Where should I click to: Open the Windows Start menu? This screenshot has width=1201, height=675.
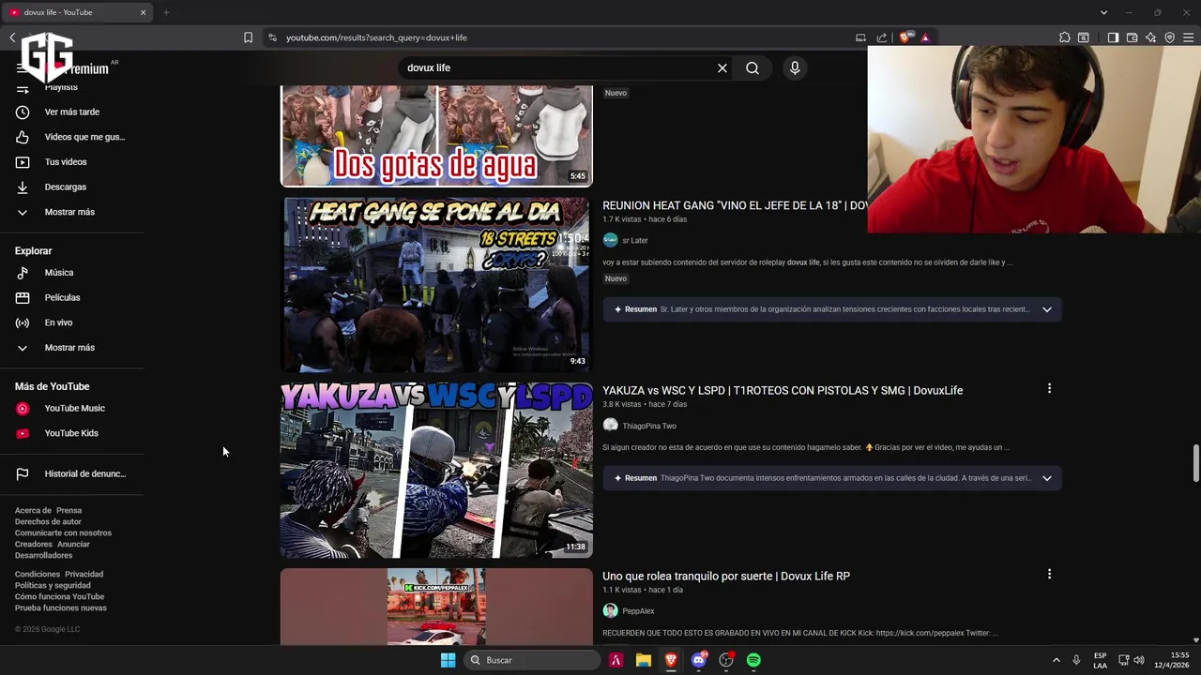tap(448, 660)
